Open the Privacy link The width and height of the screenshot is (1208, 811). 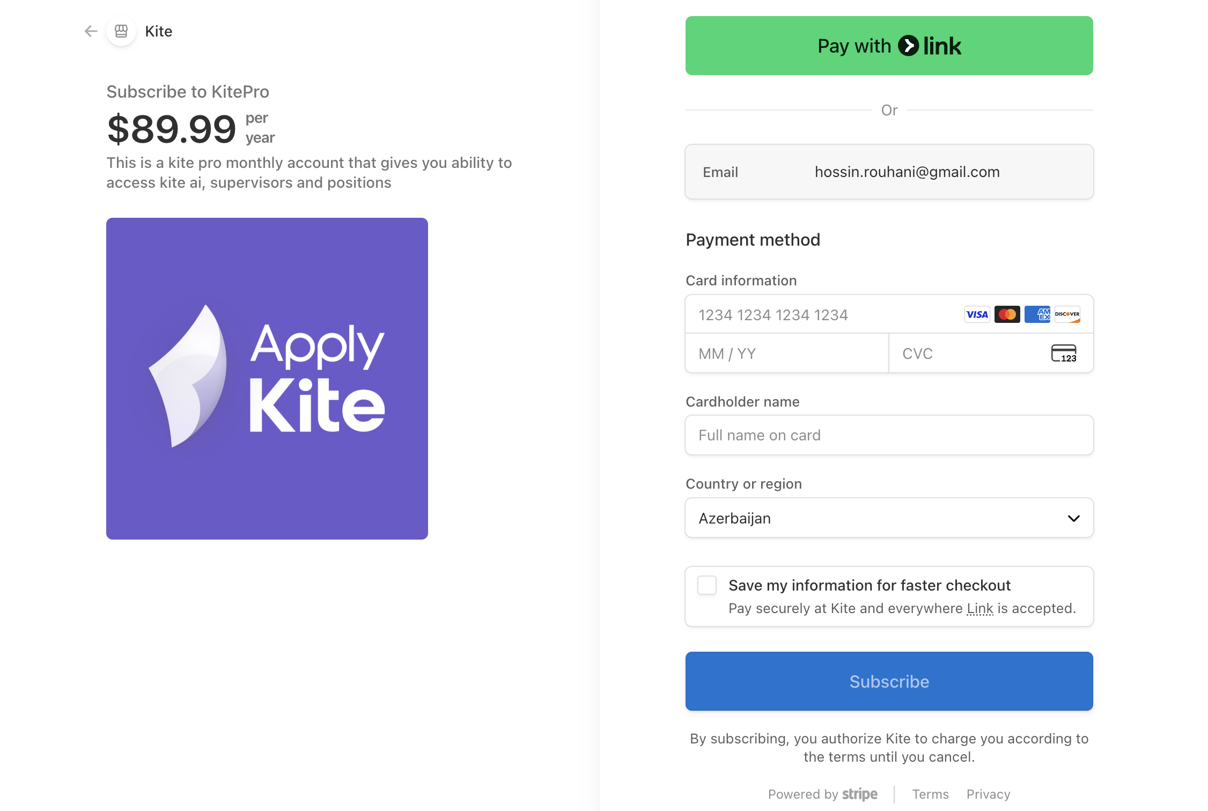(x=988, y=794)
